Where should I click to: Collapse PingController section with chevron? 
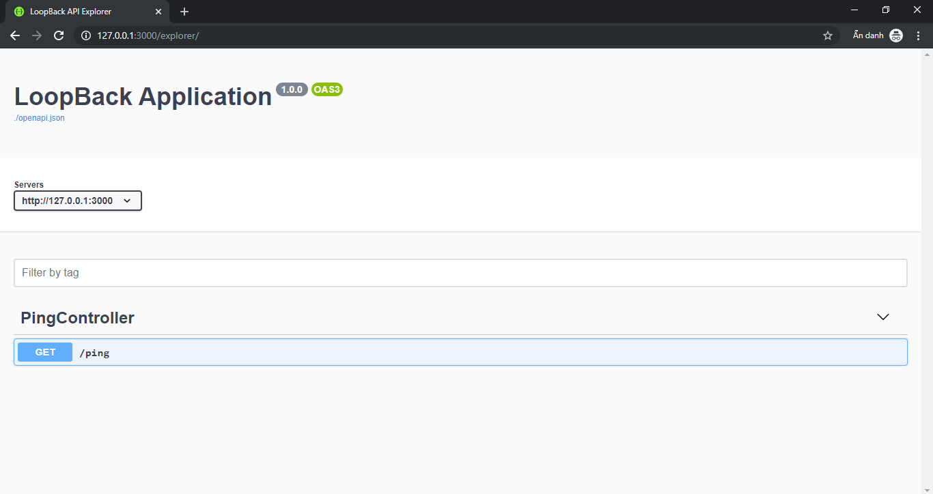coord(883,317)
